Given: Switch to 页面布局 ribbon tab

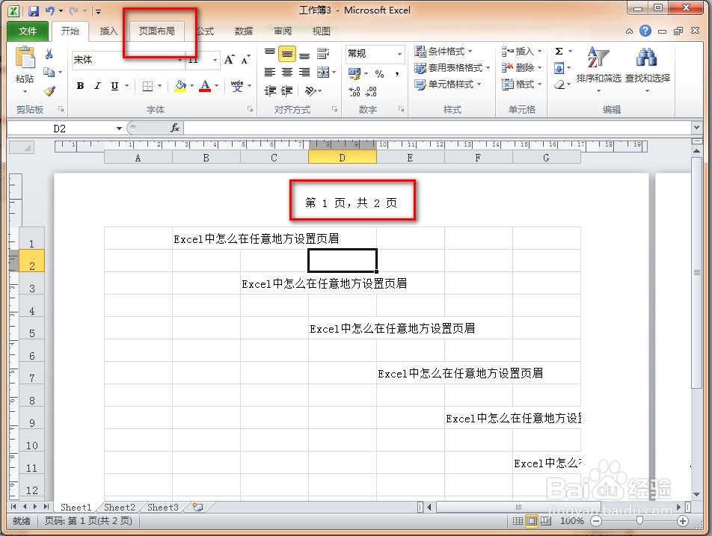Looking at the screenshot, I should point(156,31).
